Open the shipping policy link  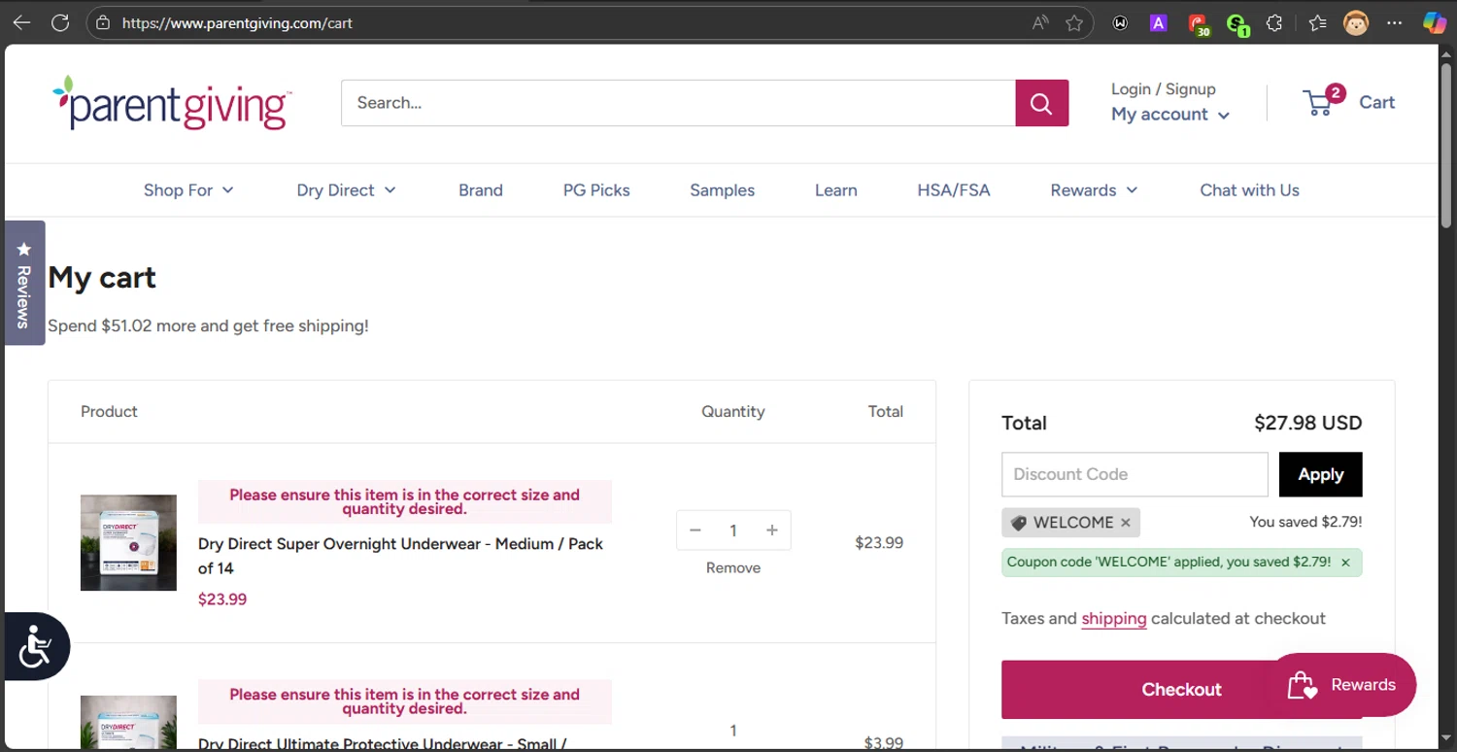point(1114,619)
